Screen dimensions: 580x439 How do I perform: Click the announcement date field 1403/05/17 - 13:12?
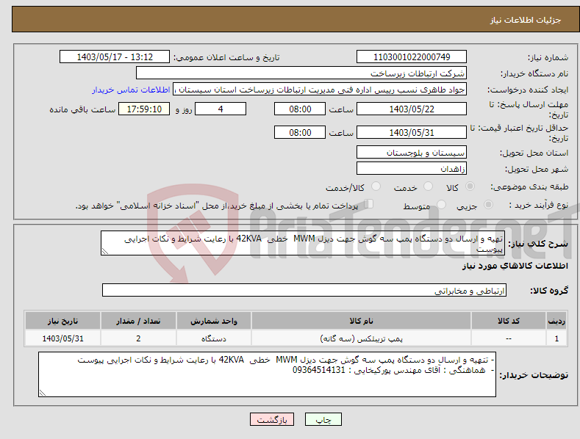coord(115,57)
